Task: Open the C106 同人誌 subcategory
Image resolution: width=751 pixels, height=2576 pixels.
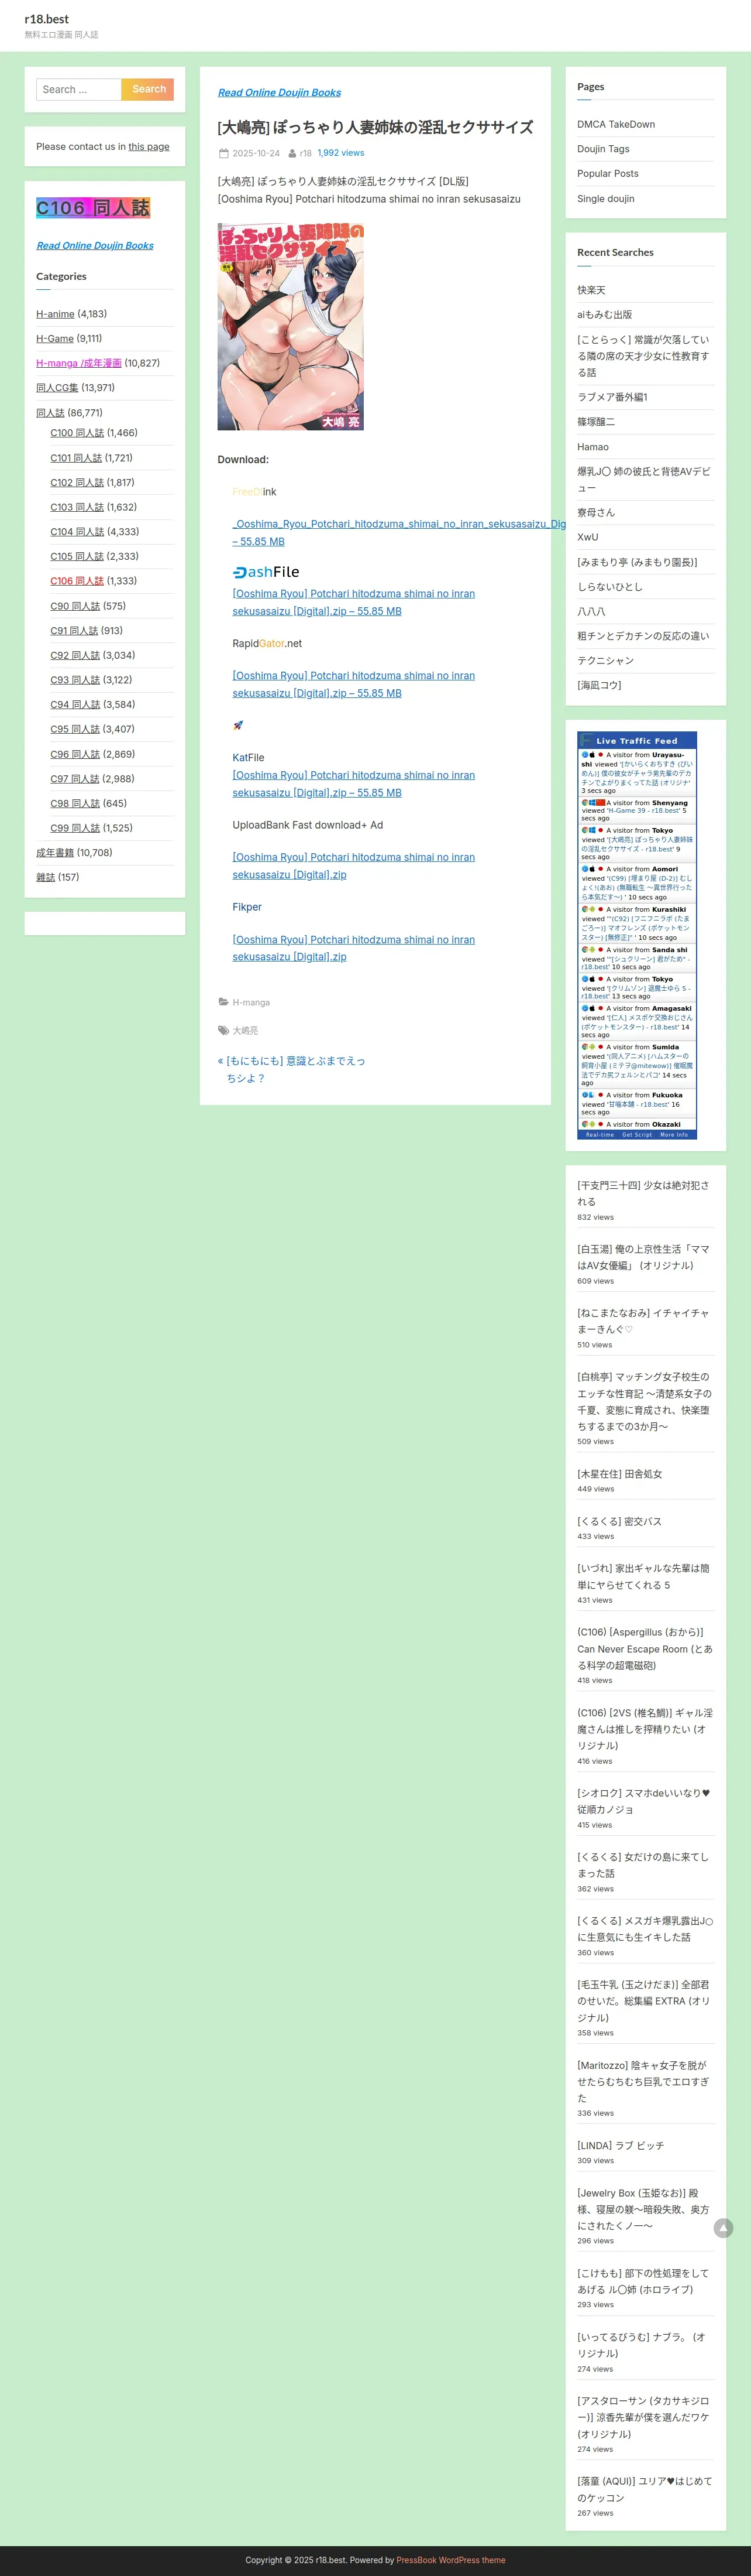Action: pyautogui.click(x=77, y=581)
